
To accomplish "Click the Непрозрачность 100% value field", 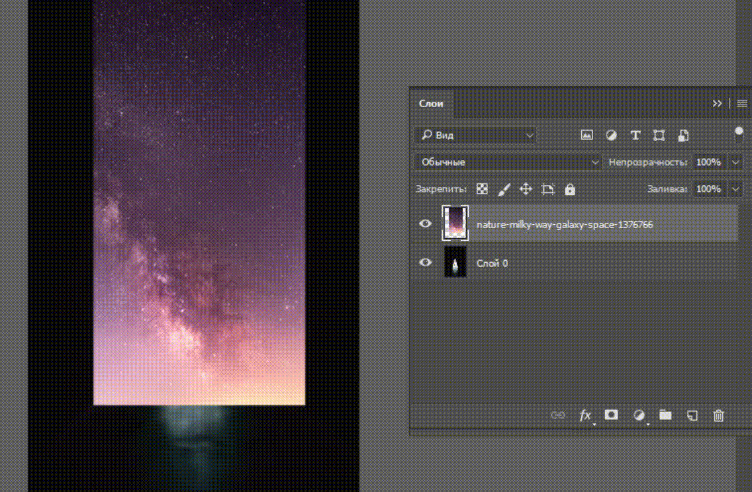I will (x=709, y=162).
